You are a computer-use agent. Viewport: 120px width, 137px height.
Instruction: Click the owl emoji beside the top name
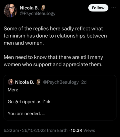point(43,8)
